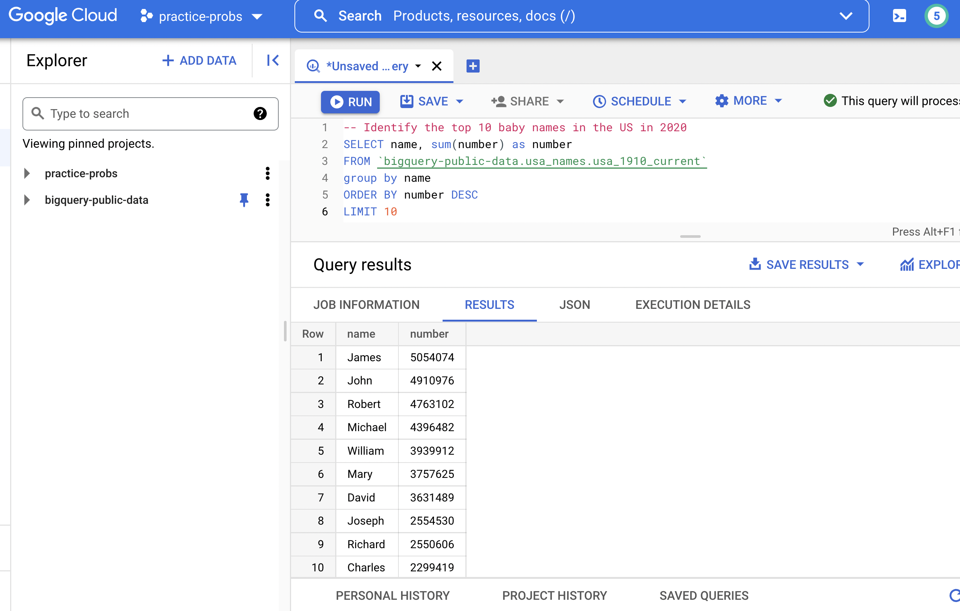The height and width of the screenshot is (611, 960).
Task: Click Add Data
Action: (199, 61)
